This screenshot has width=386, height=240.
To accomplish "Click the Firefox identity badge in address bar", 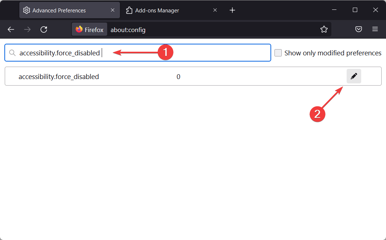I will [x=89, y=29].
